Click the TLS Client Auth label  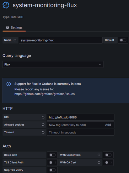pyautogui.click(x=14, y=162)
